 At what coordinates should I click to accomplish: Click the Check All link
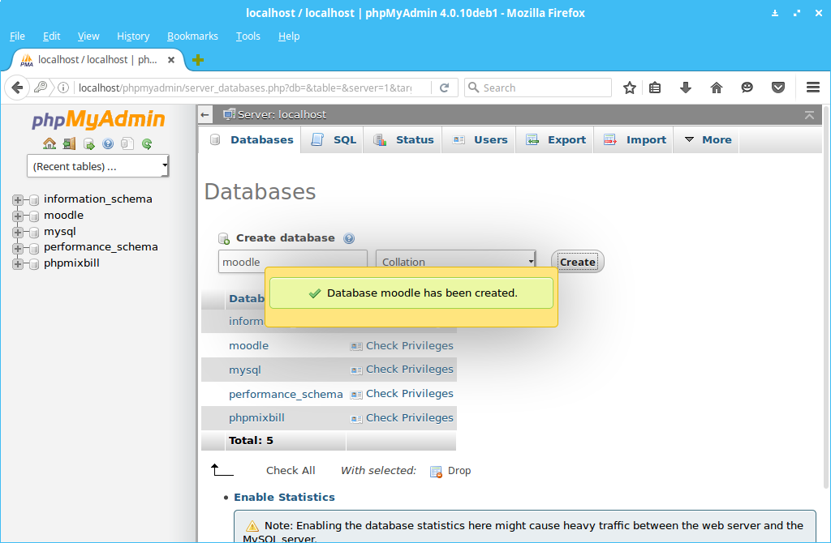(291, 471)
